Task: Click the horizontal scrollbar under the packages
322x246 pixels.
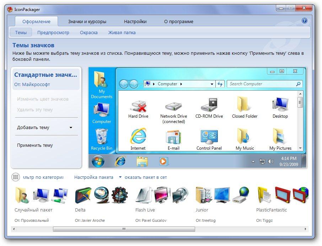Action: pyautogui.click(x=124, y=229)
